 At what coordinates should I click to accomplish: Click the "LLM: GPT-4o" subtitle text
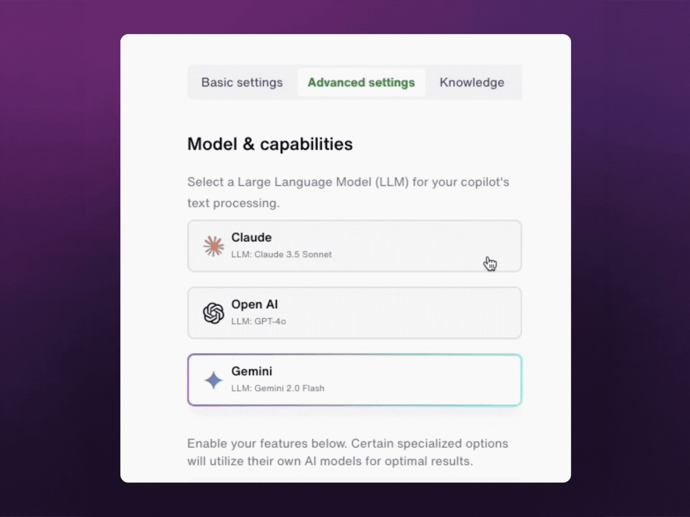[259, 321]
